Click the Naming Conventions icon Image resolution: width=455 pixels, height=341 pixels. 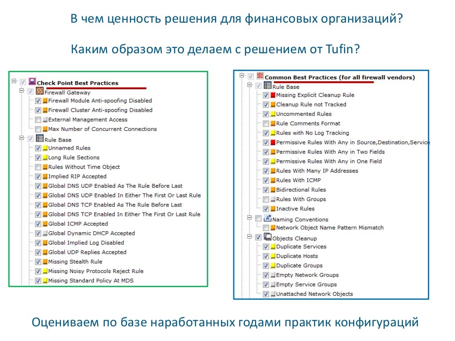coord(267,218)
